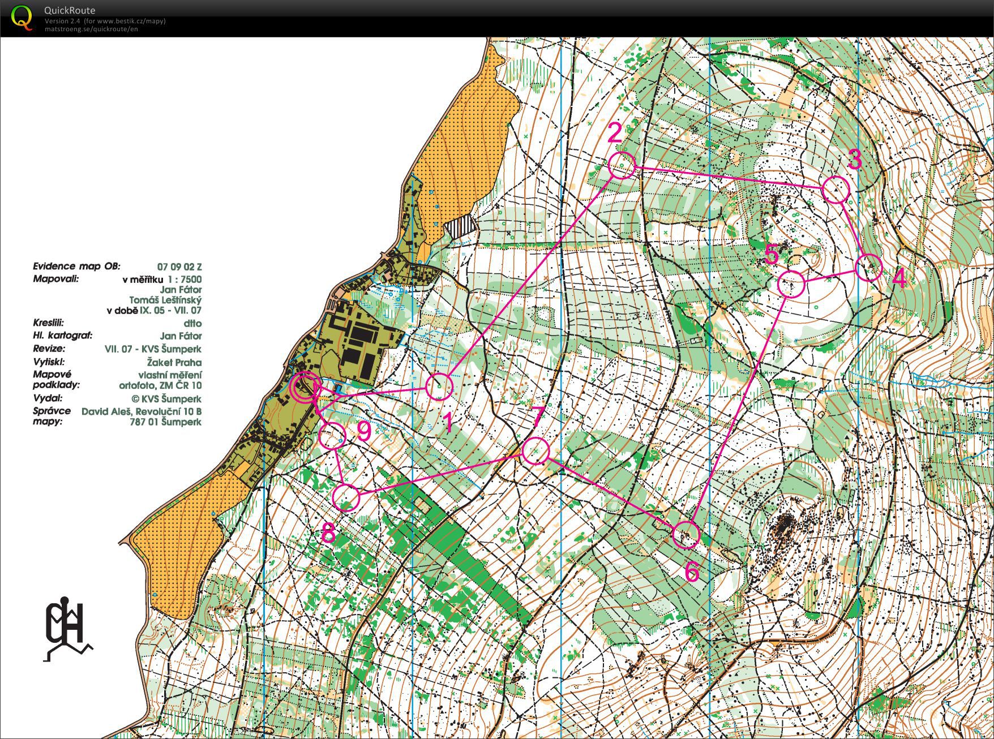Click the QuickRoute Q logo icon

pos(22,17)
